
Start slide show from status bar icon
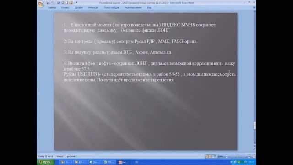click(x=215, y=156)
